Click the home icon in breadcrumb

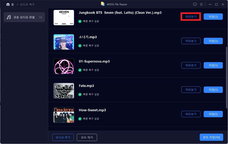click(8, 5)
